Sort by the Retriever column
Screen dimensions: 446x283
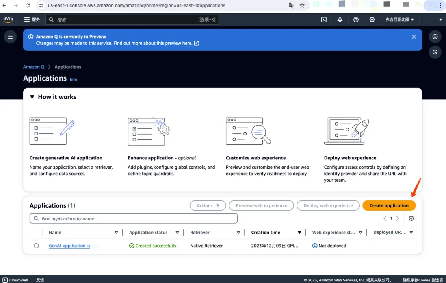coord(238,233)
